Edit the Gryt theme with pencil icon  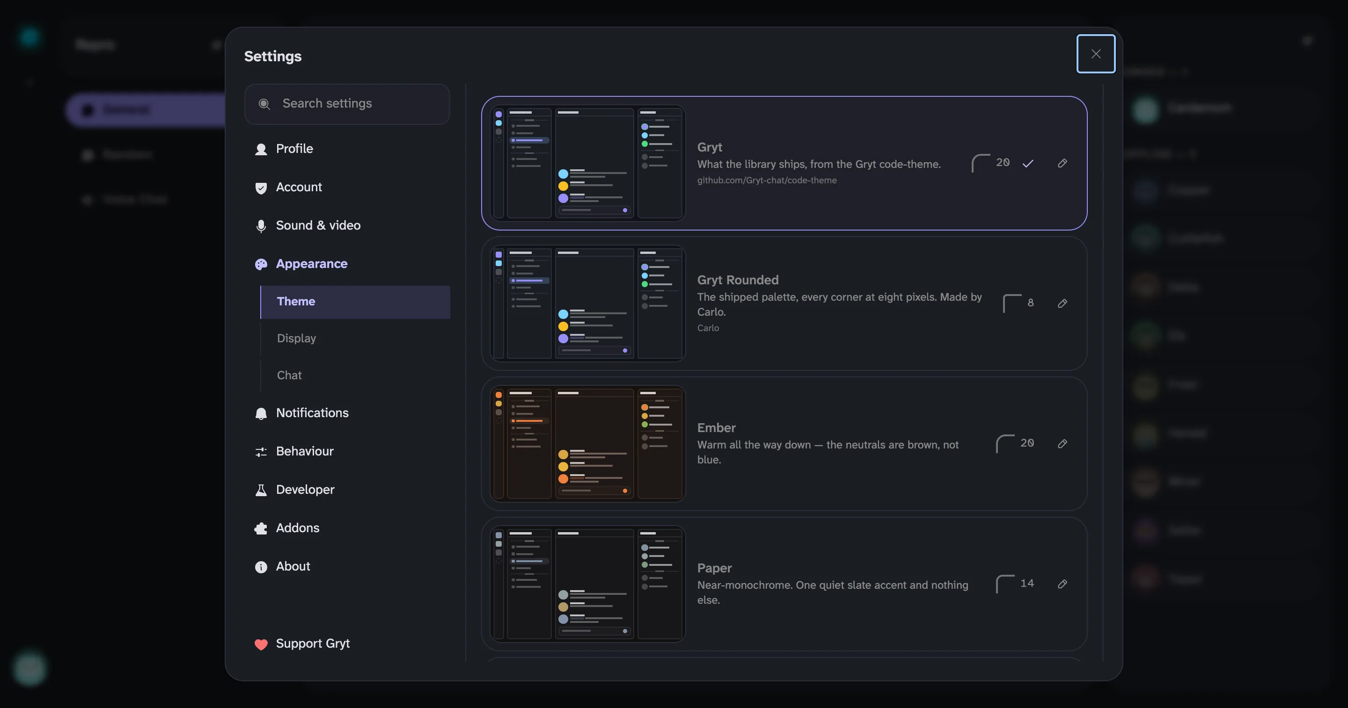[1062, 163]
